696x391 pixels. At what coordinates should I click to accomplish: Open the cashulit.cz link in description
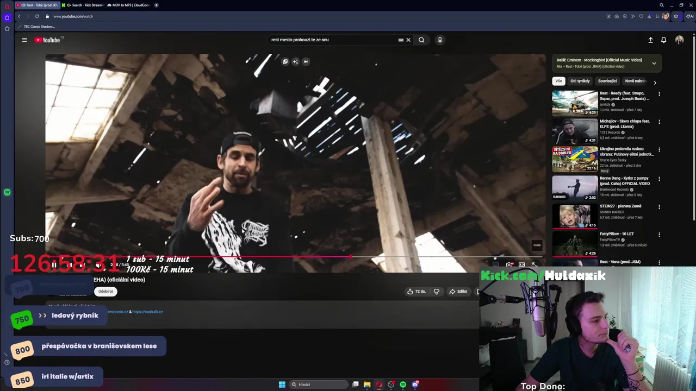pos(147,312)
